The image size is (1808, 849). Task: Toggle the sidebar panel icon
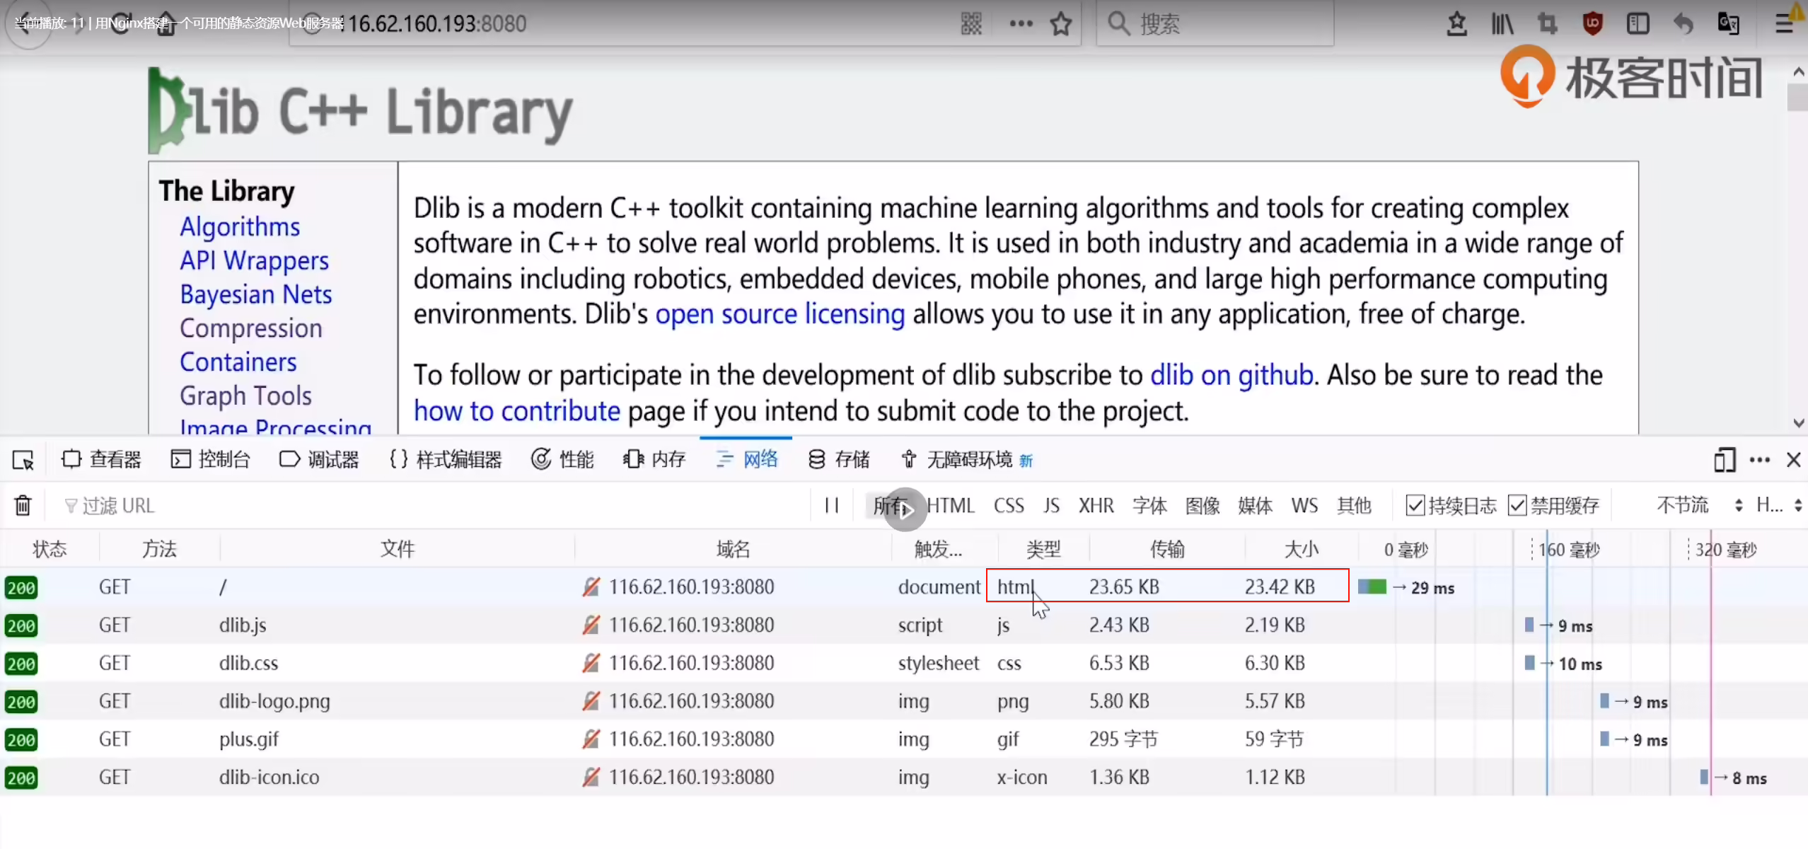1638,24
